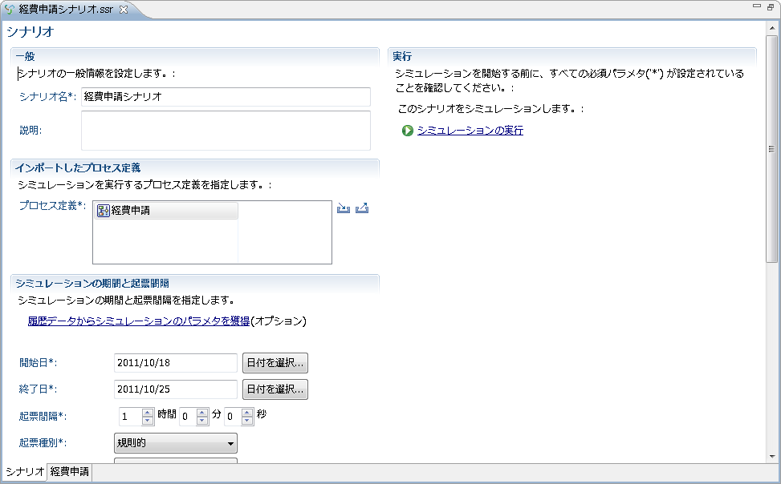Click the scrollbar up arrow

tap(771, 28)
